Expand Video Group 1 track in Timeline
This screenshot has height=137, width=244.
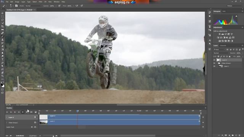click(7, 123)
